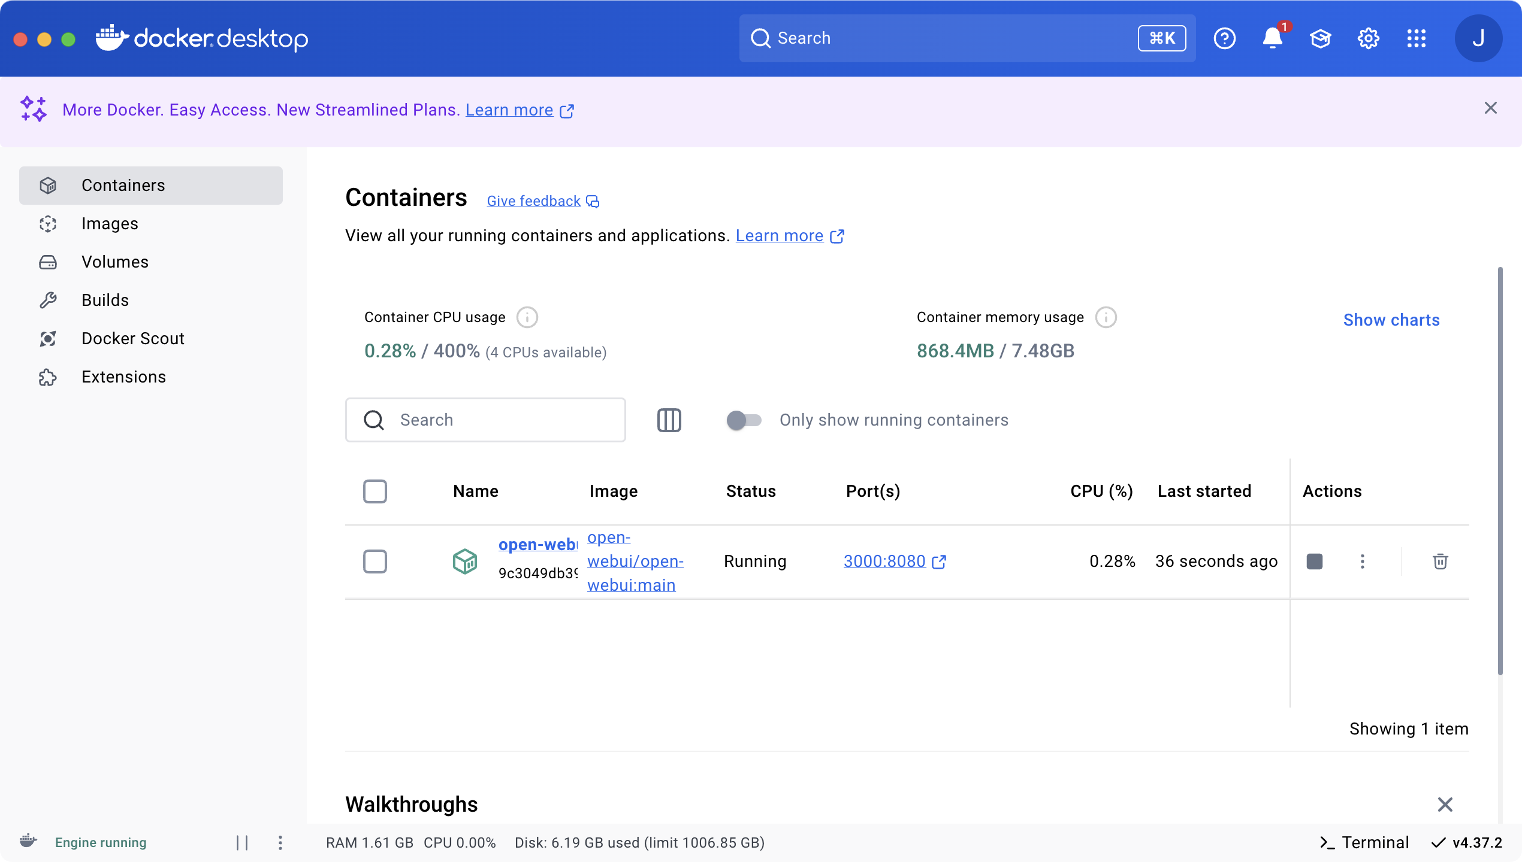Click the 9c3049db39 container ID text
The image size is (1522, 862).
click(x=537, y=573)
